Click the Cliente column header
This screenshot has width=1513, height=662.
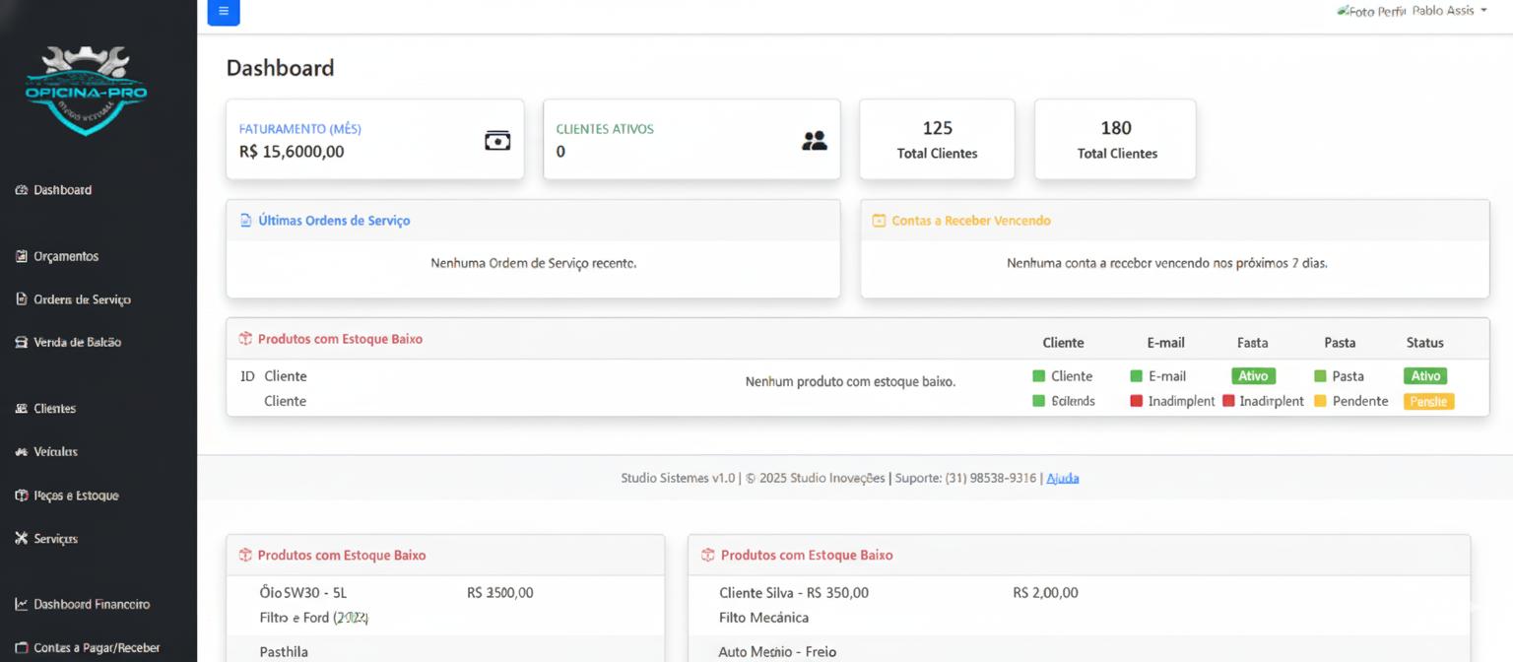1063,343
